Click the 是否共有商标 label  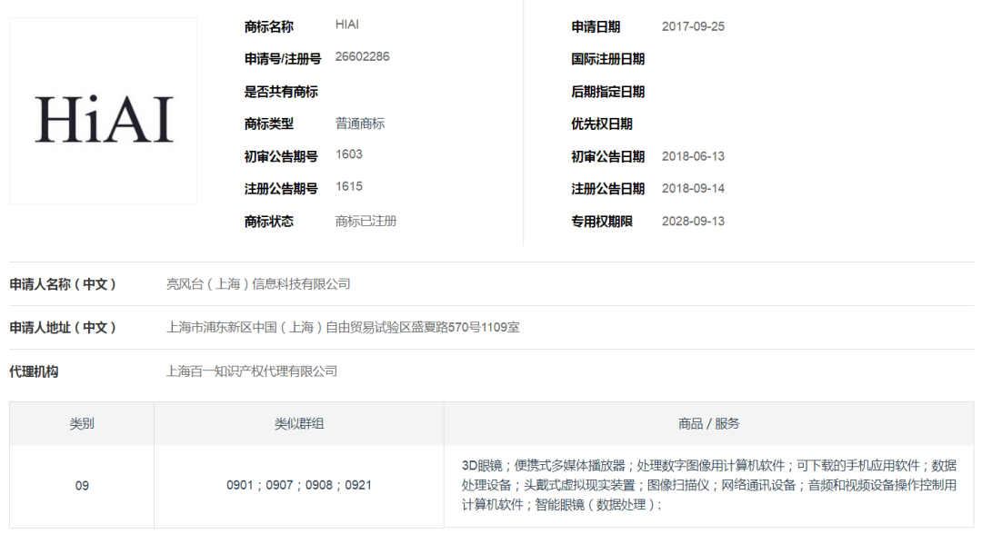(x=281, y=92)
